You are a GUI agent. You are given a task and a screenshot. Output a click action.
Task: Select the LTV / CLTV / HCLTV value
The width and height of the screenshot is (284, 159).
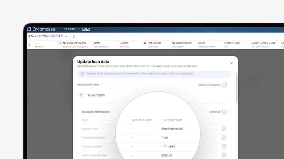pyautogui.click(x=263, y=43)
